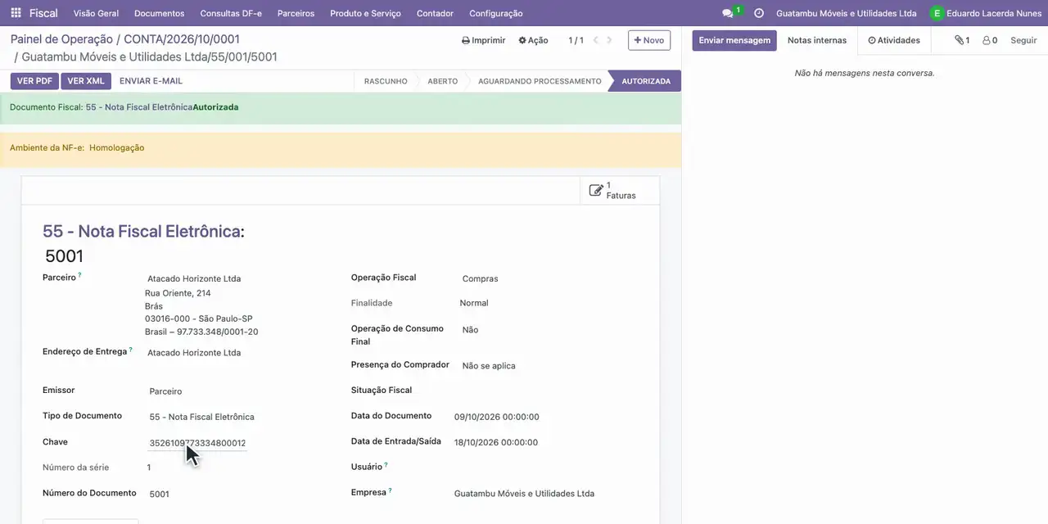Open Eduardo Lacerda Nunes user menu

[986, 13]
